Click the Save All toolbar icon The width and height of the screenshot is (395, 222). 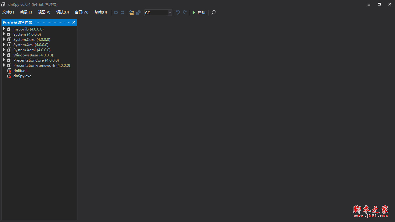[x=138, y=13]
